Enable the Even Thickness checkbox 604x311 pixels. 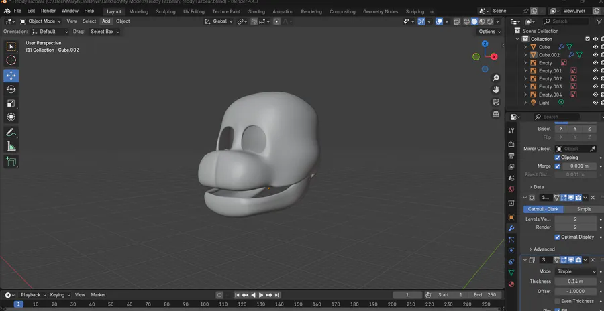[x=558, y=301]
